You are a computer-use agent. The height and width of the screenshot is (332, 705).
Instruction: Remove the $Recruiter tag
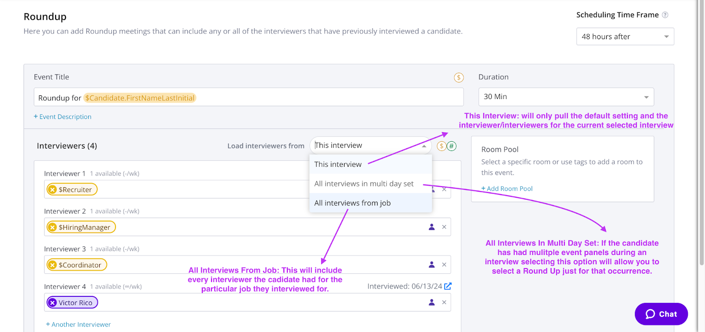(x=53, y=190)
